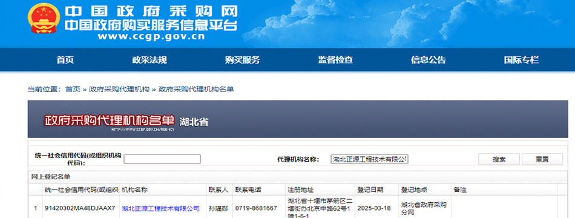Click the 备注 column header
Viewport: 575px width, 218px height.
point(504,190)
